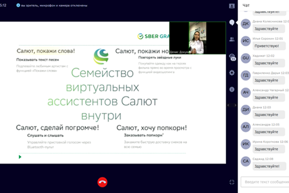Exit full screen using the shrink icon
The height and width of the screenshot is (193, 289).
(x=231, y=182)
